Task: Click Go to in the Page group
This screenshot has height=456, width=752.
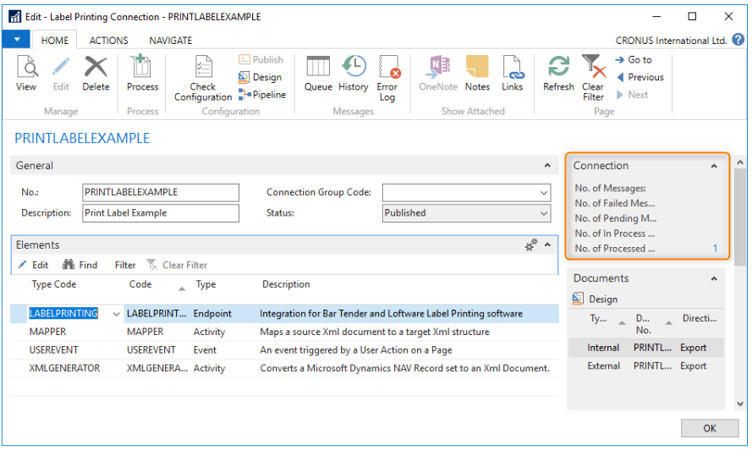Action: (634, 60)
